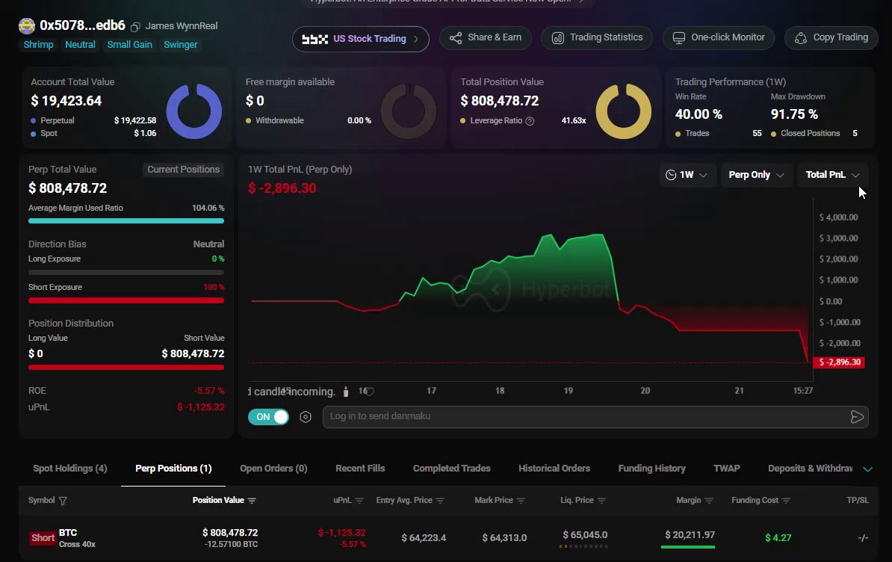The image size is (892, 562).
Task: Open the Perp Only dropdown
Action: [756, 175]
